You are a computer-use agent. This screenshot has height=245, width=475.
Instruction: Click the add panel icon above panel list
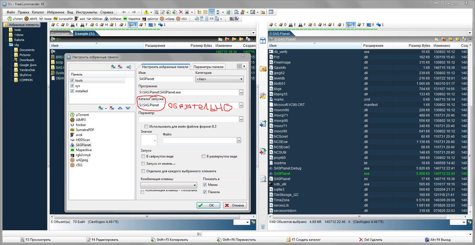coord(113,67)
